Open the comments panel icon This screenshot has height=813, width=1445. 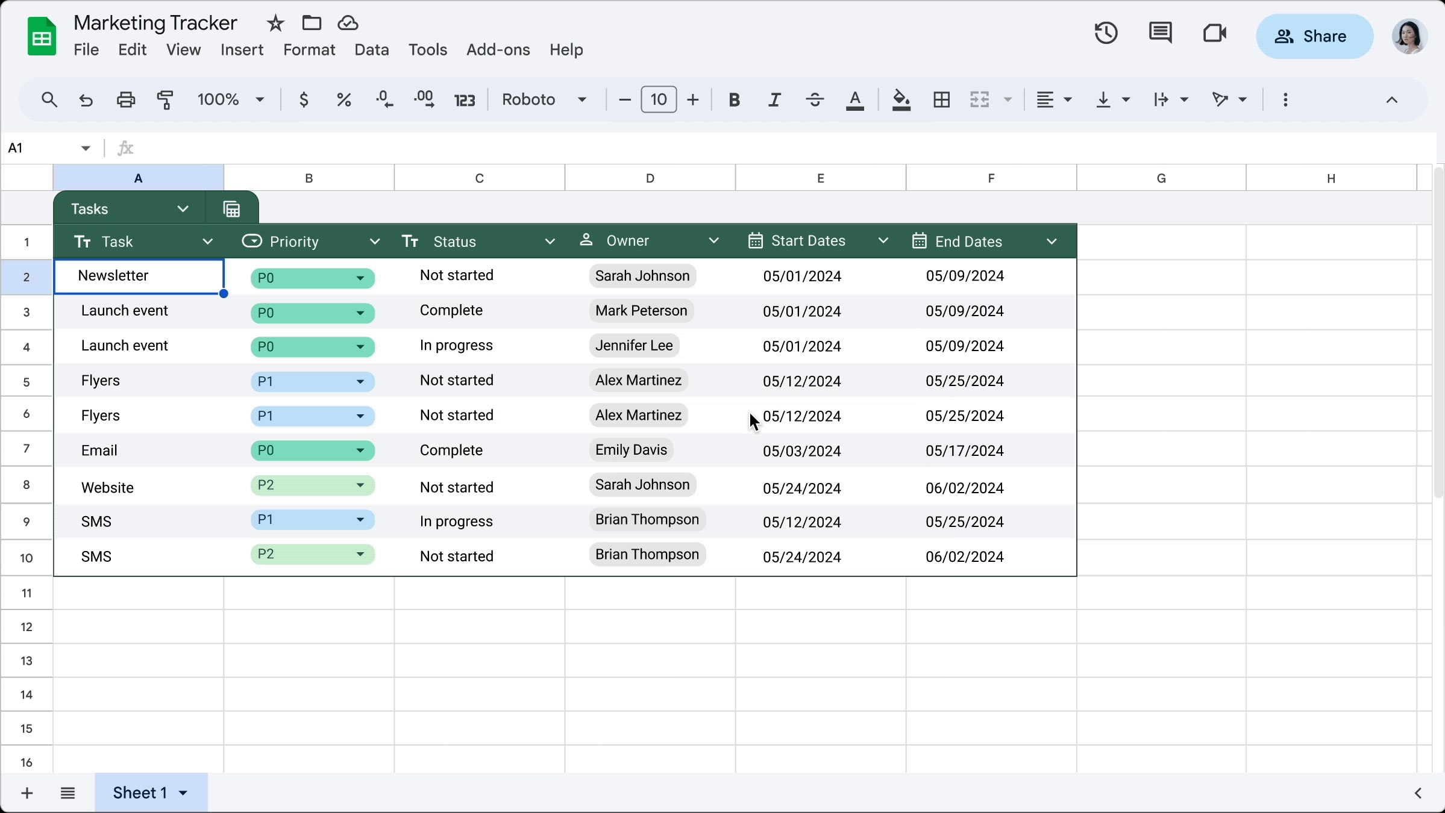point(1160,33)
